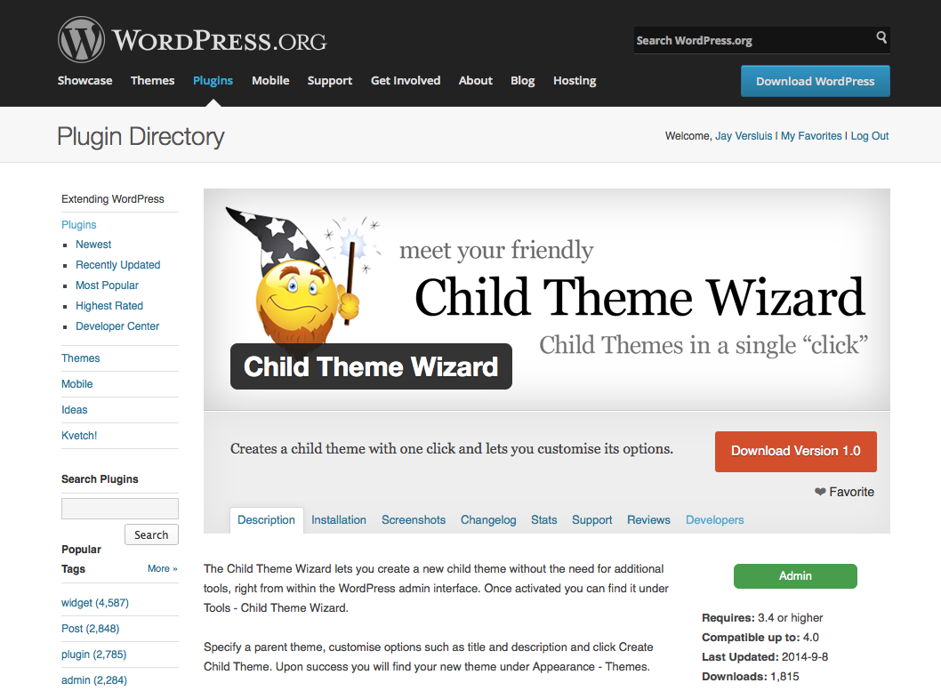941x691 pixels.
Task: Open Jay Versluis profile link
Action: [744, 136]
